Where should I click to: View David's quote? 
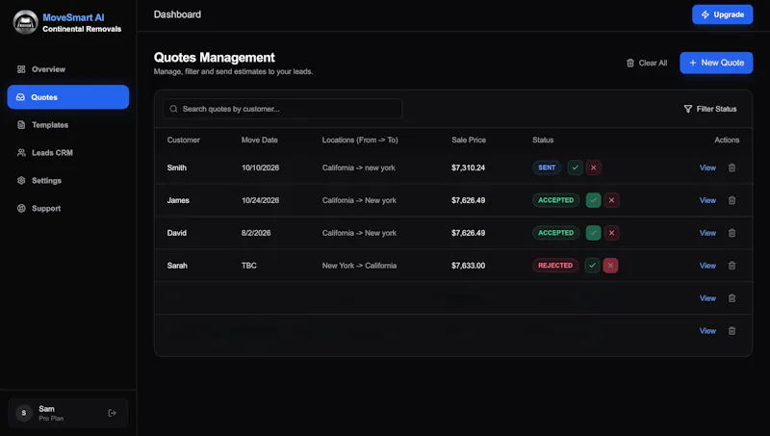[707, 233]
